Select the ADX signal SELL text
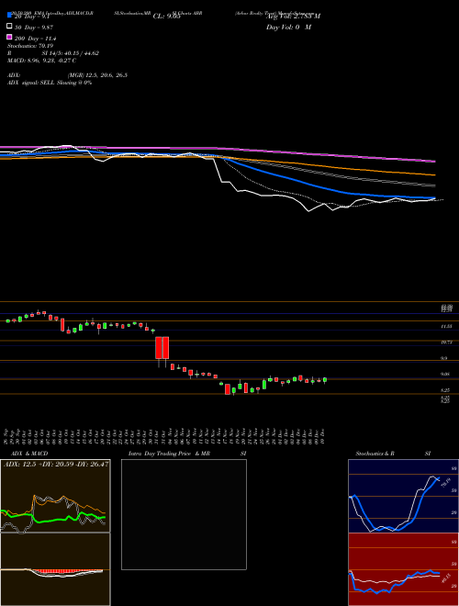459x606 pixels. point(50,83)
